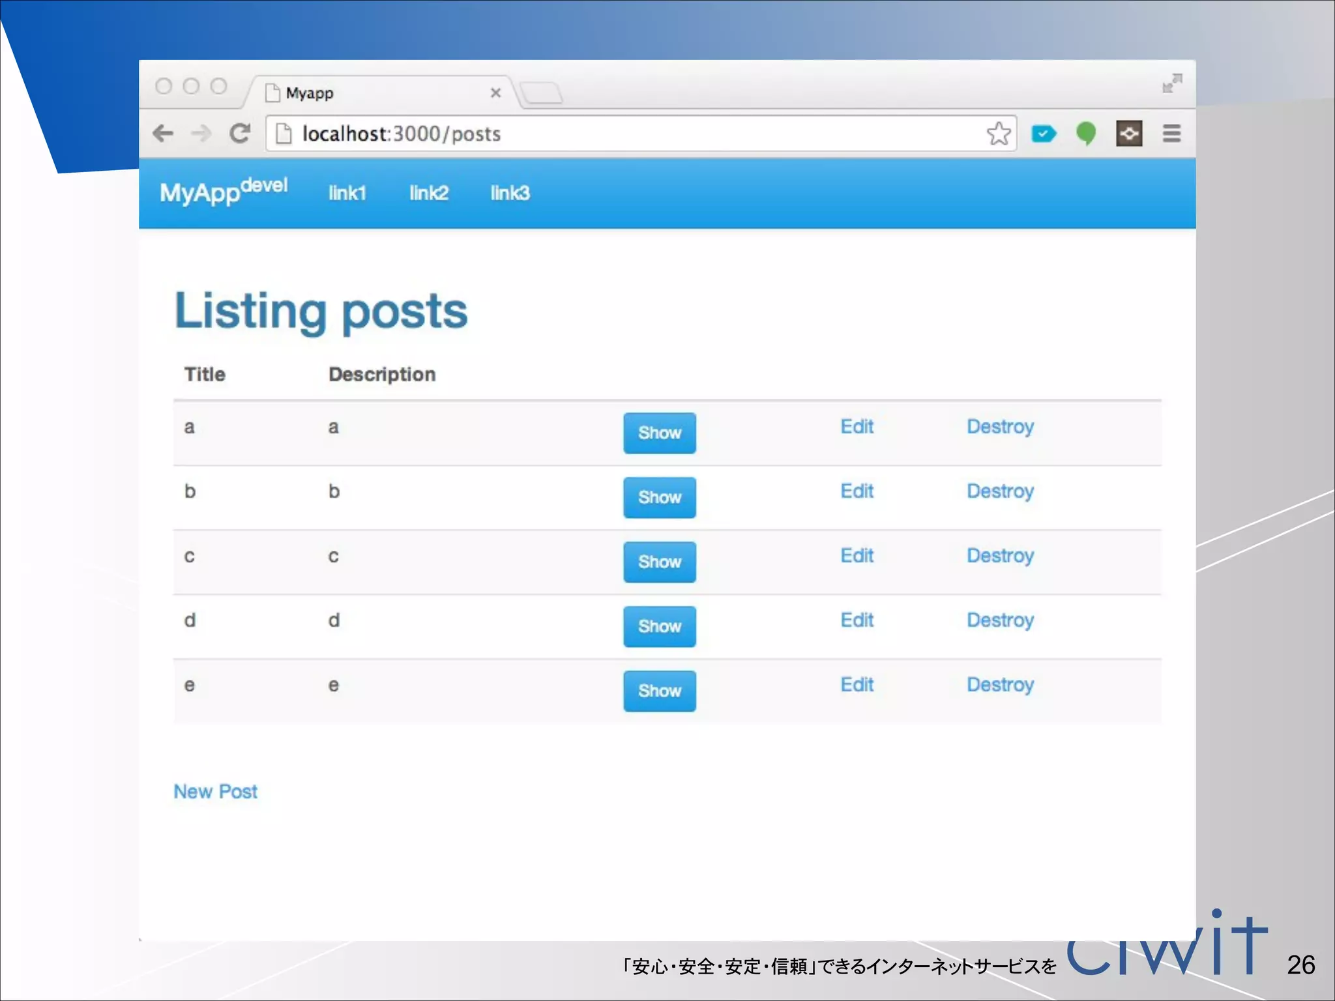Click the blue tag extension icon
This screenshot has height=1001, width=1335.
[1043, 134]
